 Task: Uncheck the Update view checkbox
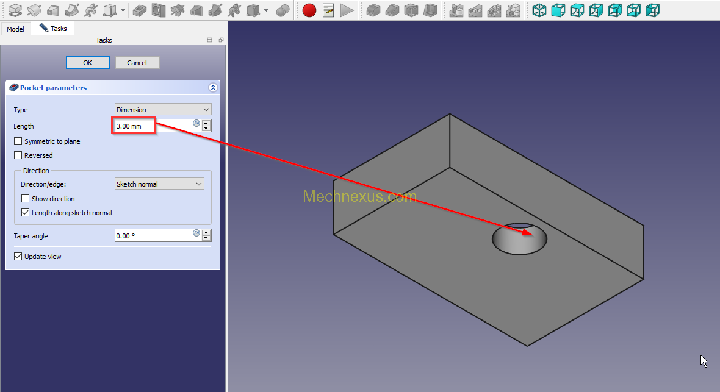pos(18,257)
